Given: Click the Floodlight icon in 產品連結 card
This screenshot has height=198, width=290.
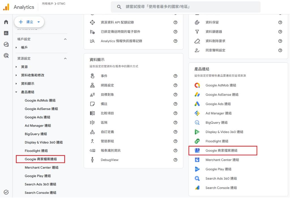Looking at the screenshot, I should coord(197,141).
